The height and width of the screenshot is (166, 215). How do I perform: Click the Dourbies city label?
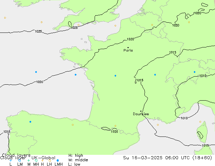click(x=141, y=114)
